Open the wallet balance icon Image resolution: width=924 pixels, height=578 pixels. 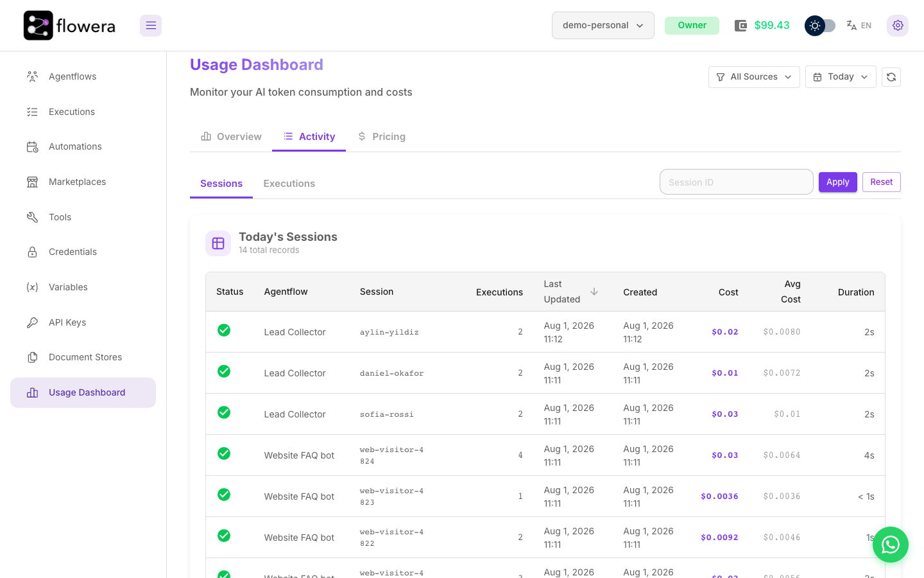coord(740,26)
